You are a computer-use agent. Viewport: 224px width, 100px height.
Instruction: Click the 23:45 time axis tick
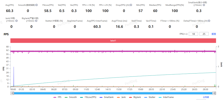(x=173, y=89)
